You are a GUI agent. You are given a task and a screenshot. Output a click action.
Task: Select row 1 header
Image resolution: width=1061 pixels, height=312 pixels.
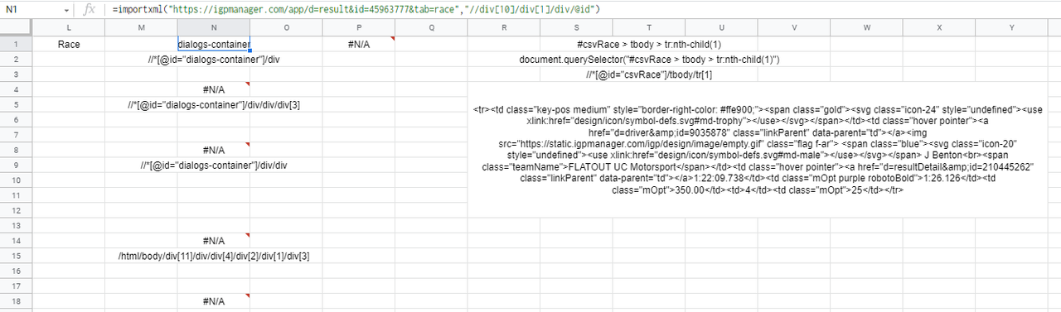17,45
